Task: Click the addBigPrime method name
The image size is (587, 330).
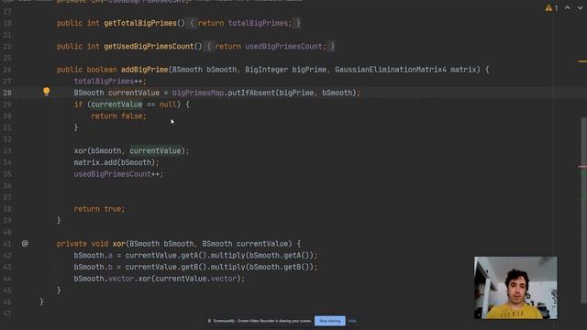Action: [145, 70]
